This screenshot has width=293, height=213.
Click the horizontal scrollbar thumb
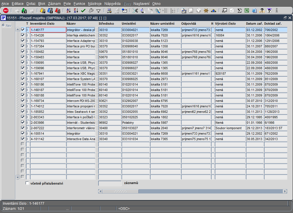[x=121, y=191]
